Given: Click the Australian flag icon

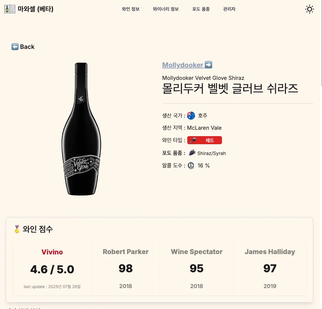Looking at the screenshot, I should 191,116.
